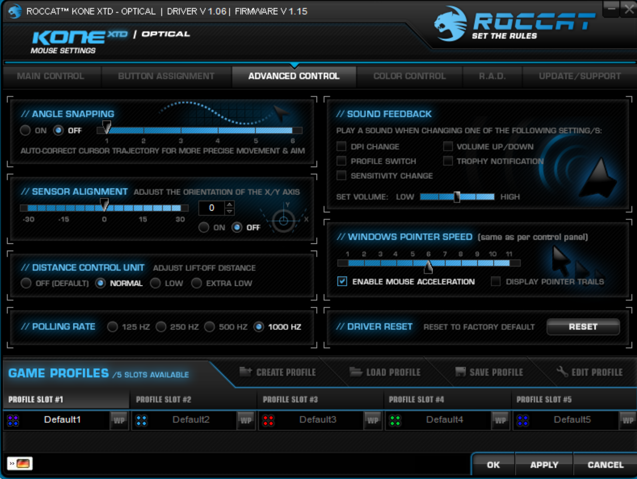Click the WP button next to Default1

(x=119, y=420)
